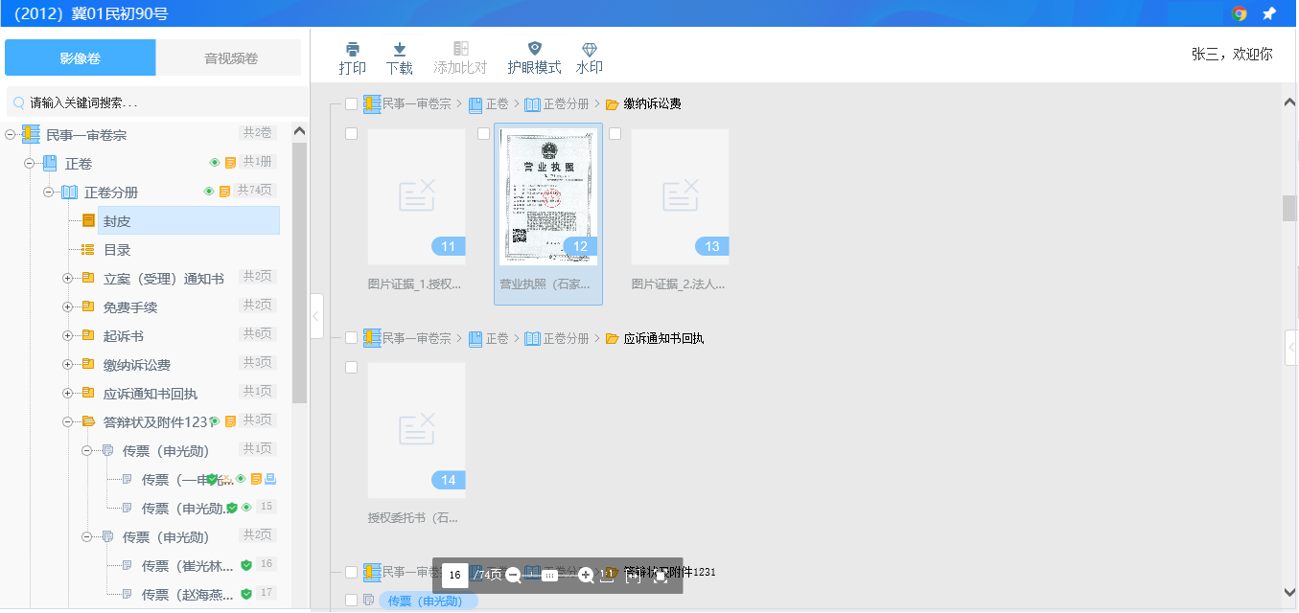Click the 打印 print toolbar icon
The width and height of the screenshot is (1299, 613).
click(x=353, y=49)
